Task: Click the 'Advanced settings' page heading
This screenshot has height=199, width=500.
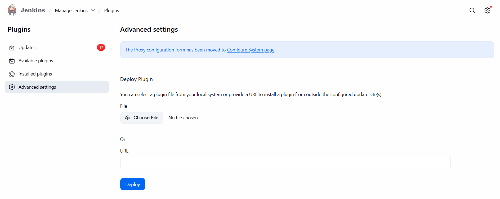Action: [149, 29]
